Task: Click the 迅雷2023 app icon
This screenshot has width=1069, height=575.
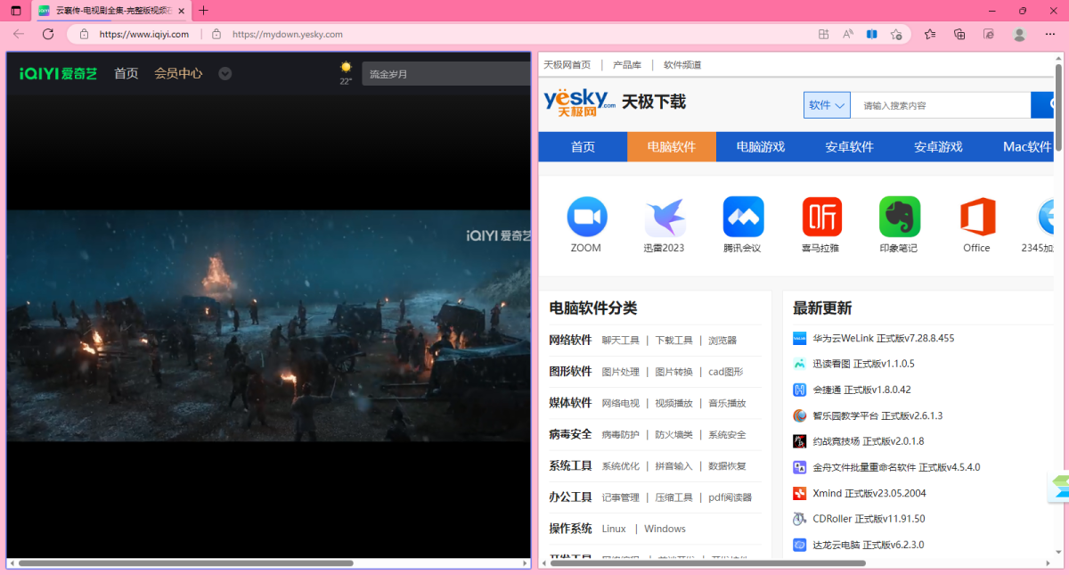Action: click(x=665, y=217)
